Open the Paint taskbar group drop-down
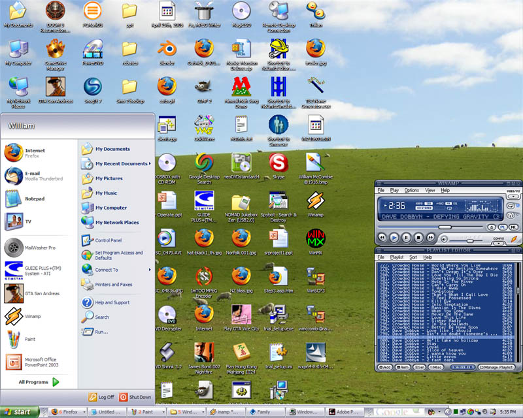 click(x=163, y=412)
